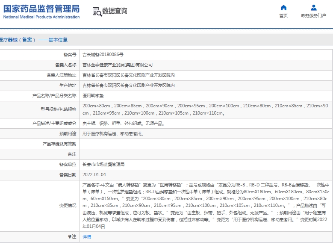Open the 详情 link

point(87,237)
